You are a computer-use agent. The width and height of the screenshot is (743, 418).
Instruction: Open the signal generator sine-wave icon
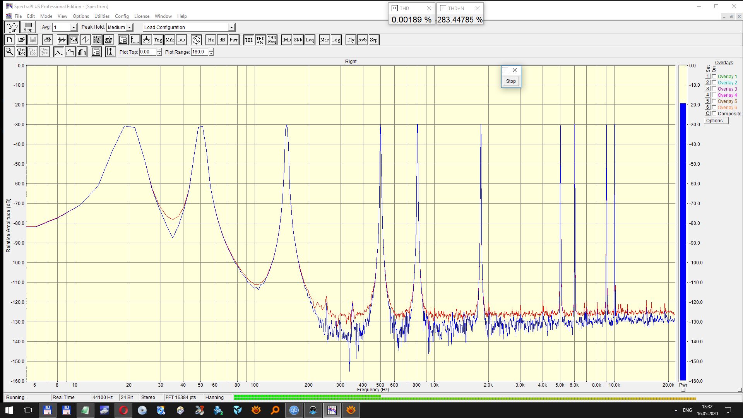[196, 40]
